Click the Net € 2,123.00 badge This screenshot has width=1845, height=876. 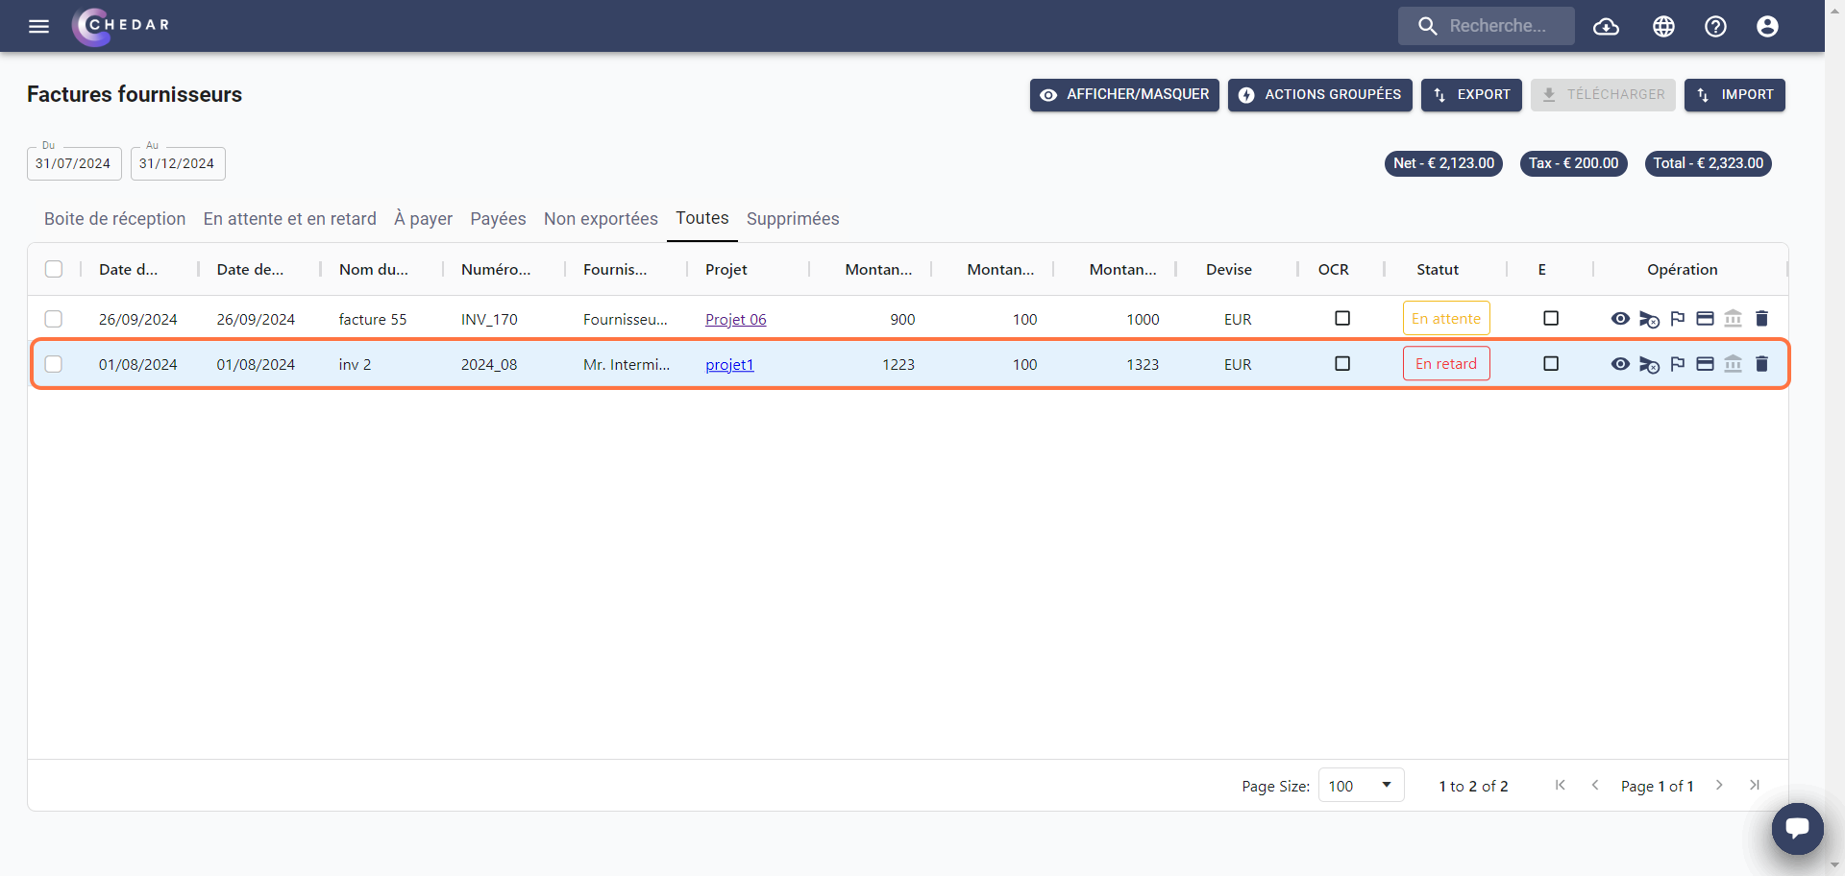(1443, 163)
